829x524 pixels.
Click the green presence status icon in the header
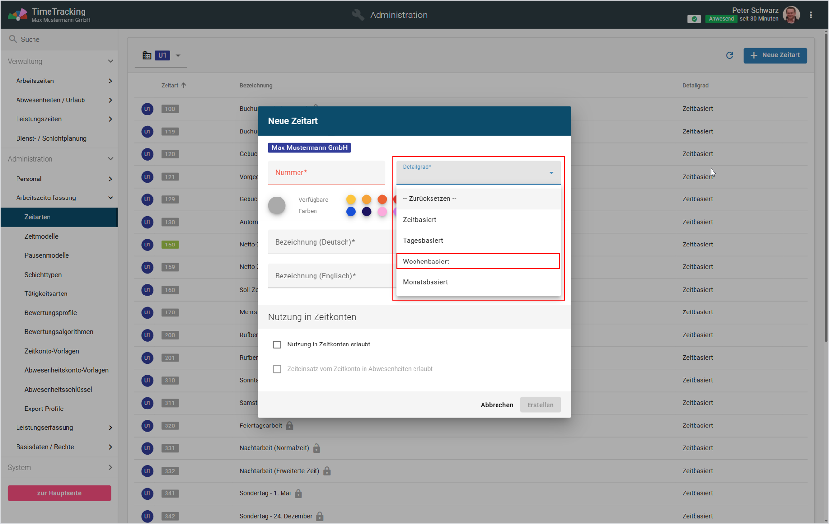tap(694, 19)
